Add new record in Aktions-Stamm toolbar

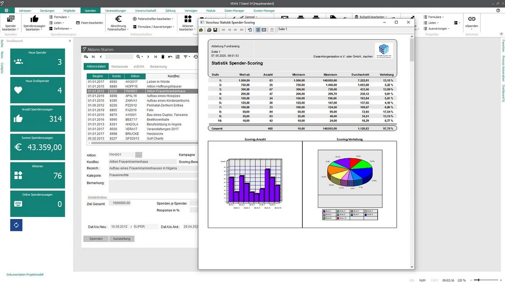point(86,57)
